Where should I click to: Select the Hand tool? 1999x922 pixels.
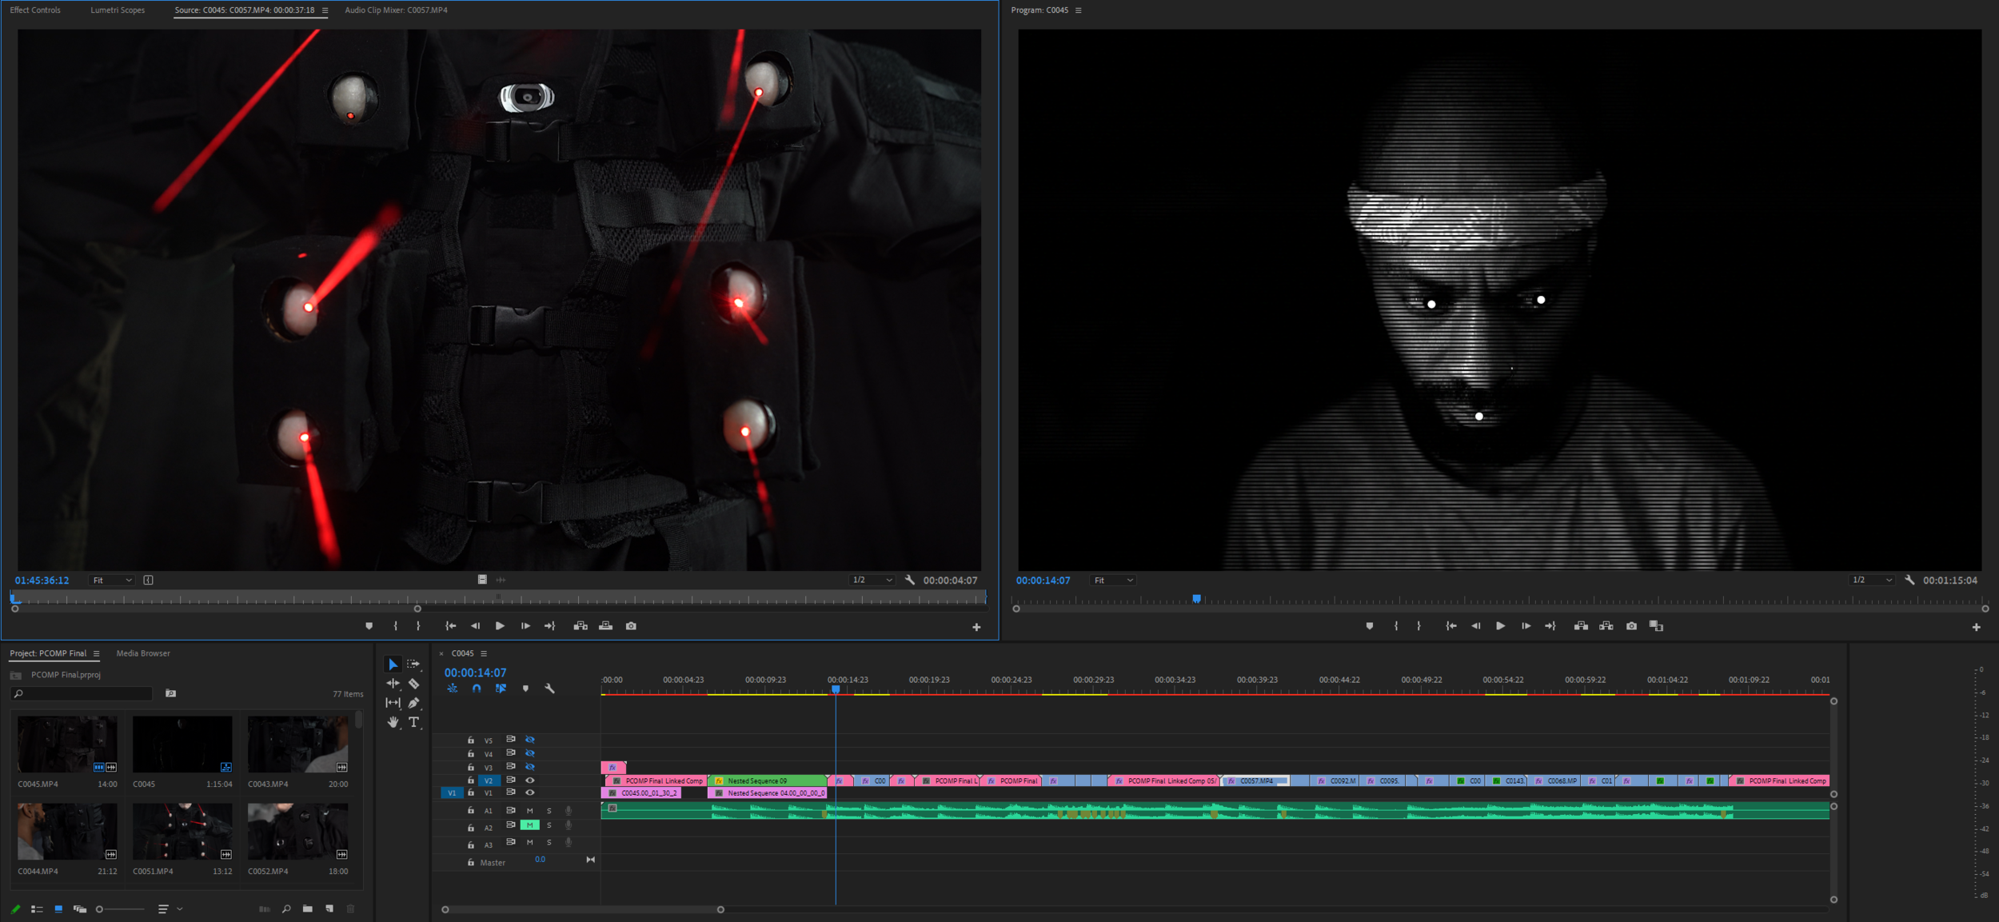pyautogui.click(x=393, y=722)
